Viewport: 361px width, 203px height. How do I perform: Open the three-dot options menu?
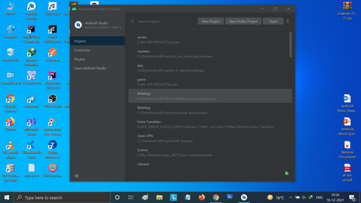(288, 21)
